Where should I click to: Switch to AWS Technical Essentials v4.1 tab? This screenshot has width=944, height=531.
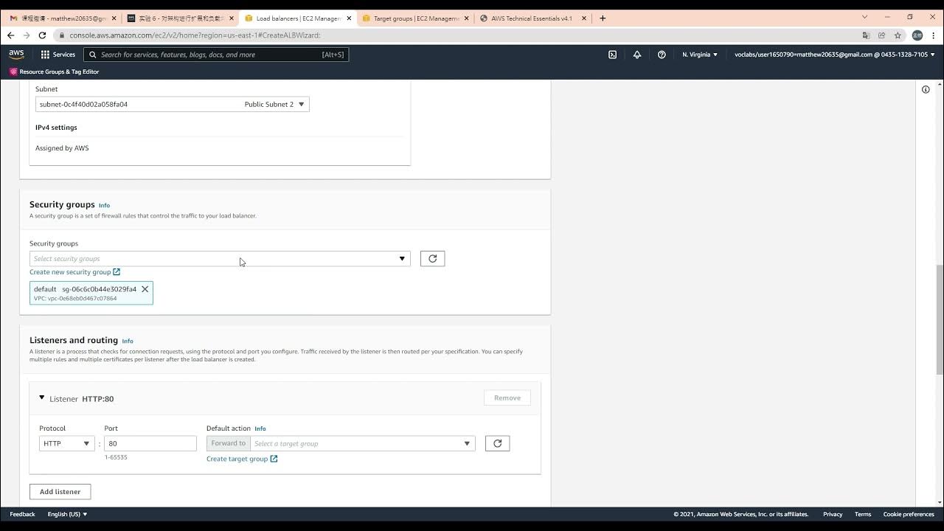(532, 18)
